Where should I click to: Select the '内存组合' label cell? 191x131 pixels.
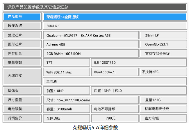click(x=22, y=53)
